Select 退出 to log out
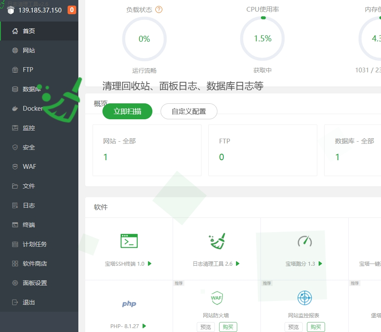 [x=39, y=302]
